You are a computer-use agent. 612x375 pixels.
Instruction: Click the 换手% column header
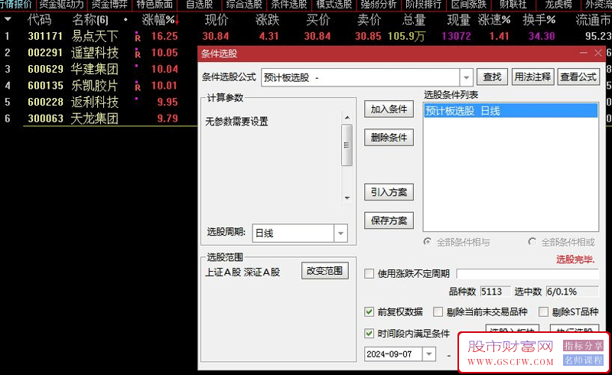point(539,20)
